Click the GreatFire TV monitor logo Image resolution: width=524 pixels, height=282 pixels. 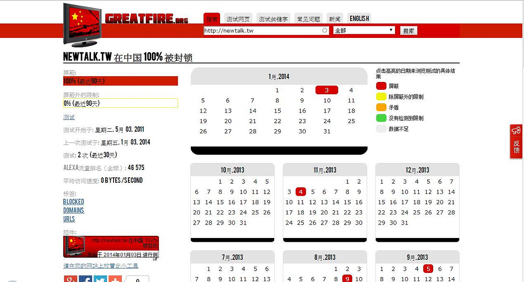pyautogui.click(x=82, y=25)
